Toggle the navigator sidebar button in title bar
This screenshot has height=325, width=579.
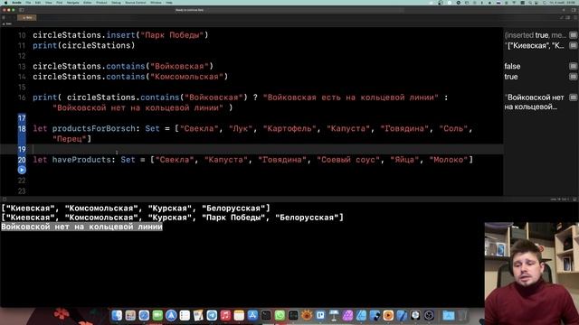22,10
